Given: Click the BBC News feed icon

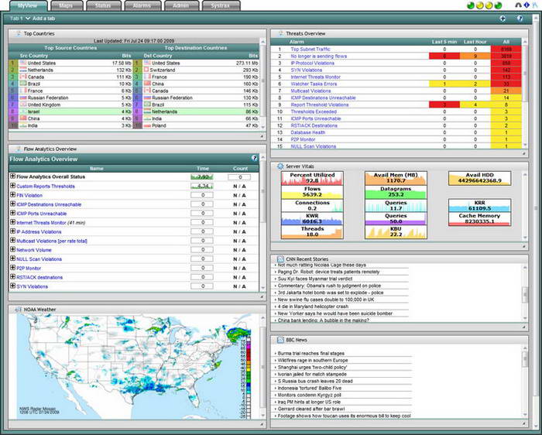Looking at the screenshot, I should pos(280,340).
